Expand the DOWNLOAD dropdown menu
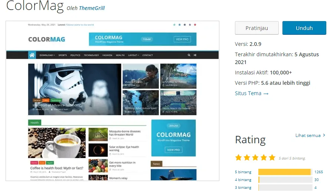The image size is (327, 191). 47,55
